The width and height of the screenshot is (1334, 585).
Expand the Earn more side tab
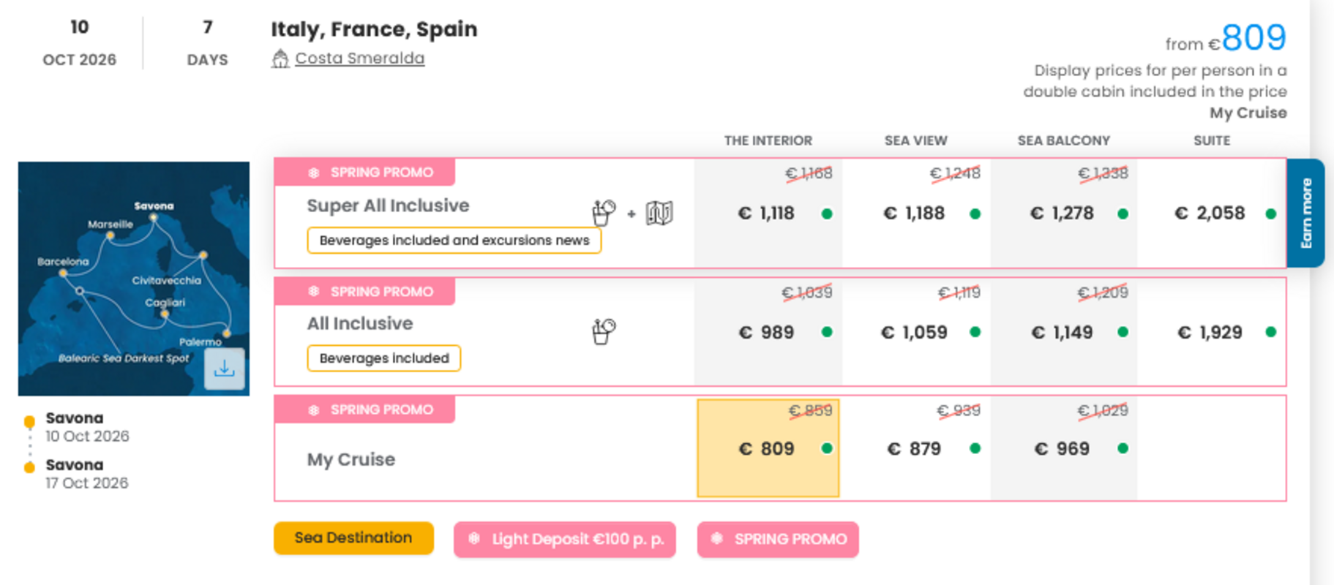pos(1305,213)
